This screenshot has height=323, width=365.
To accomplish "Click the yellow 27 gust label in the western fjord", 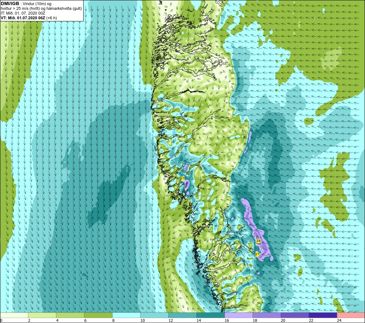I will coord(182,178).
